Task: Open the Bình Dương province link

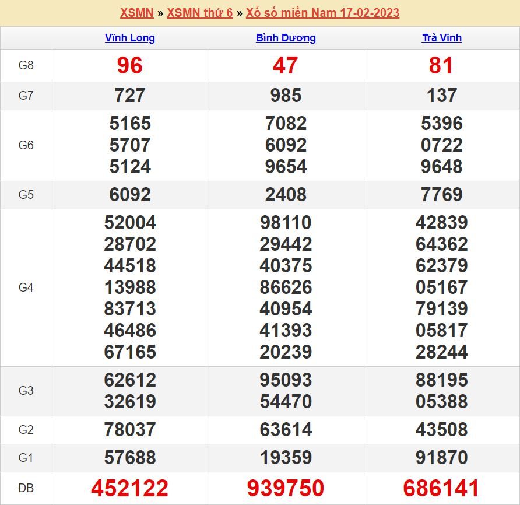Action: pyautogui.click(x=286, y=38)
